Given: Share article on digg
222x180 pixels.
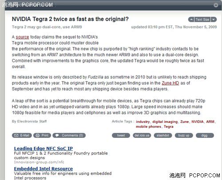Looking at the screenshot, I should (205, 135).
